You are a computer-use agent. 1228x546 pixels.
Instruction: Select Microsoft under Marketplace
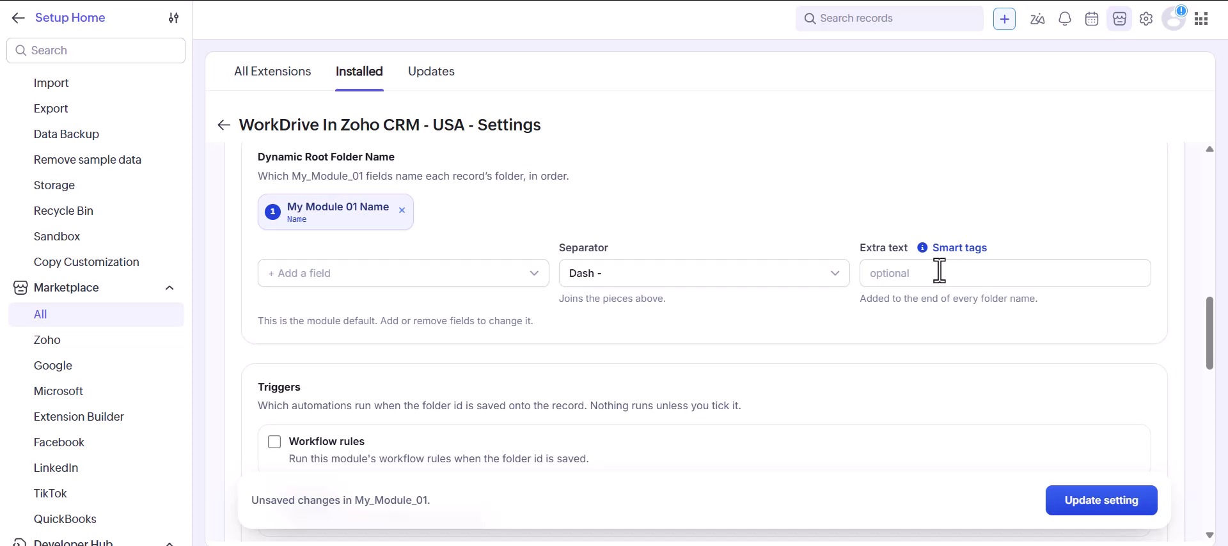(x=58, y=391)
